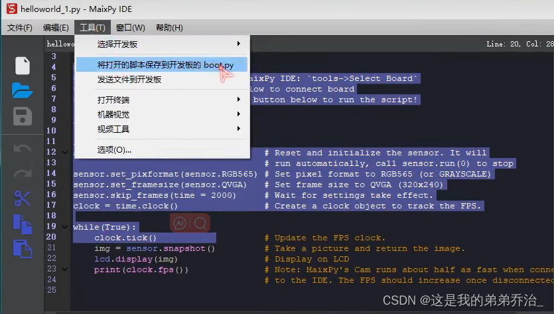Open the 编辑(E) menu
This screenshot has height=314, width=554.
(56, 28)
